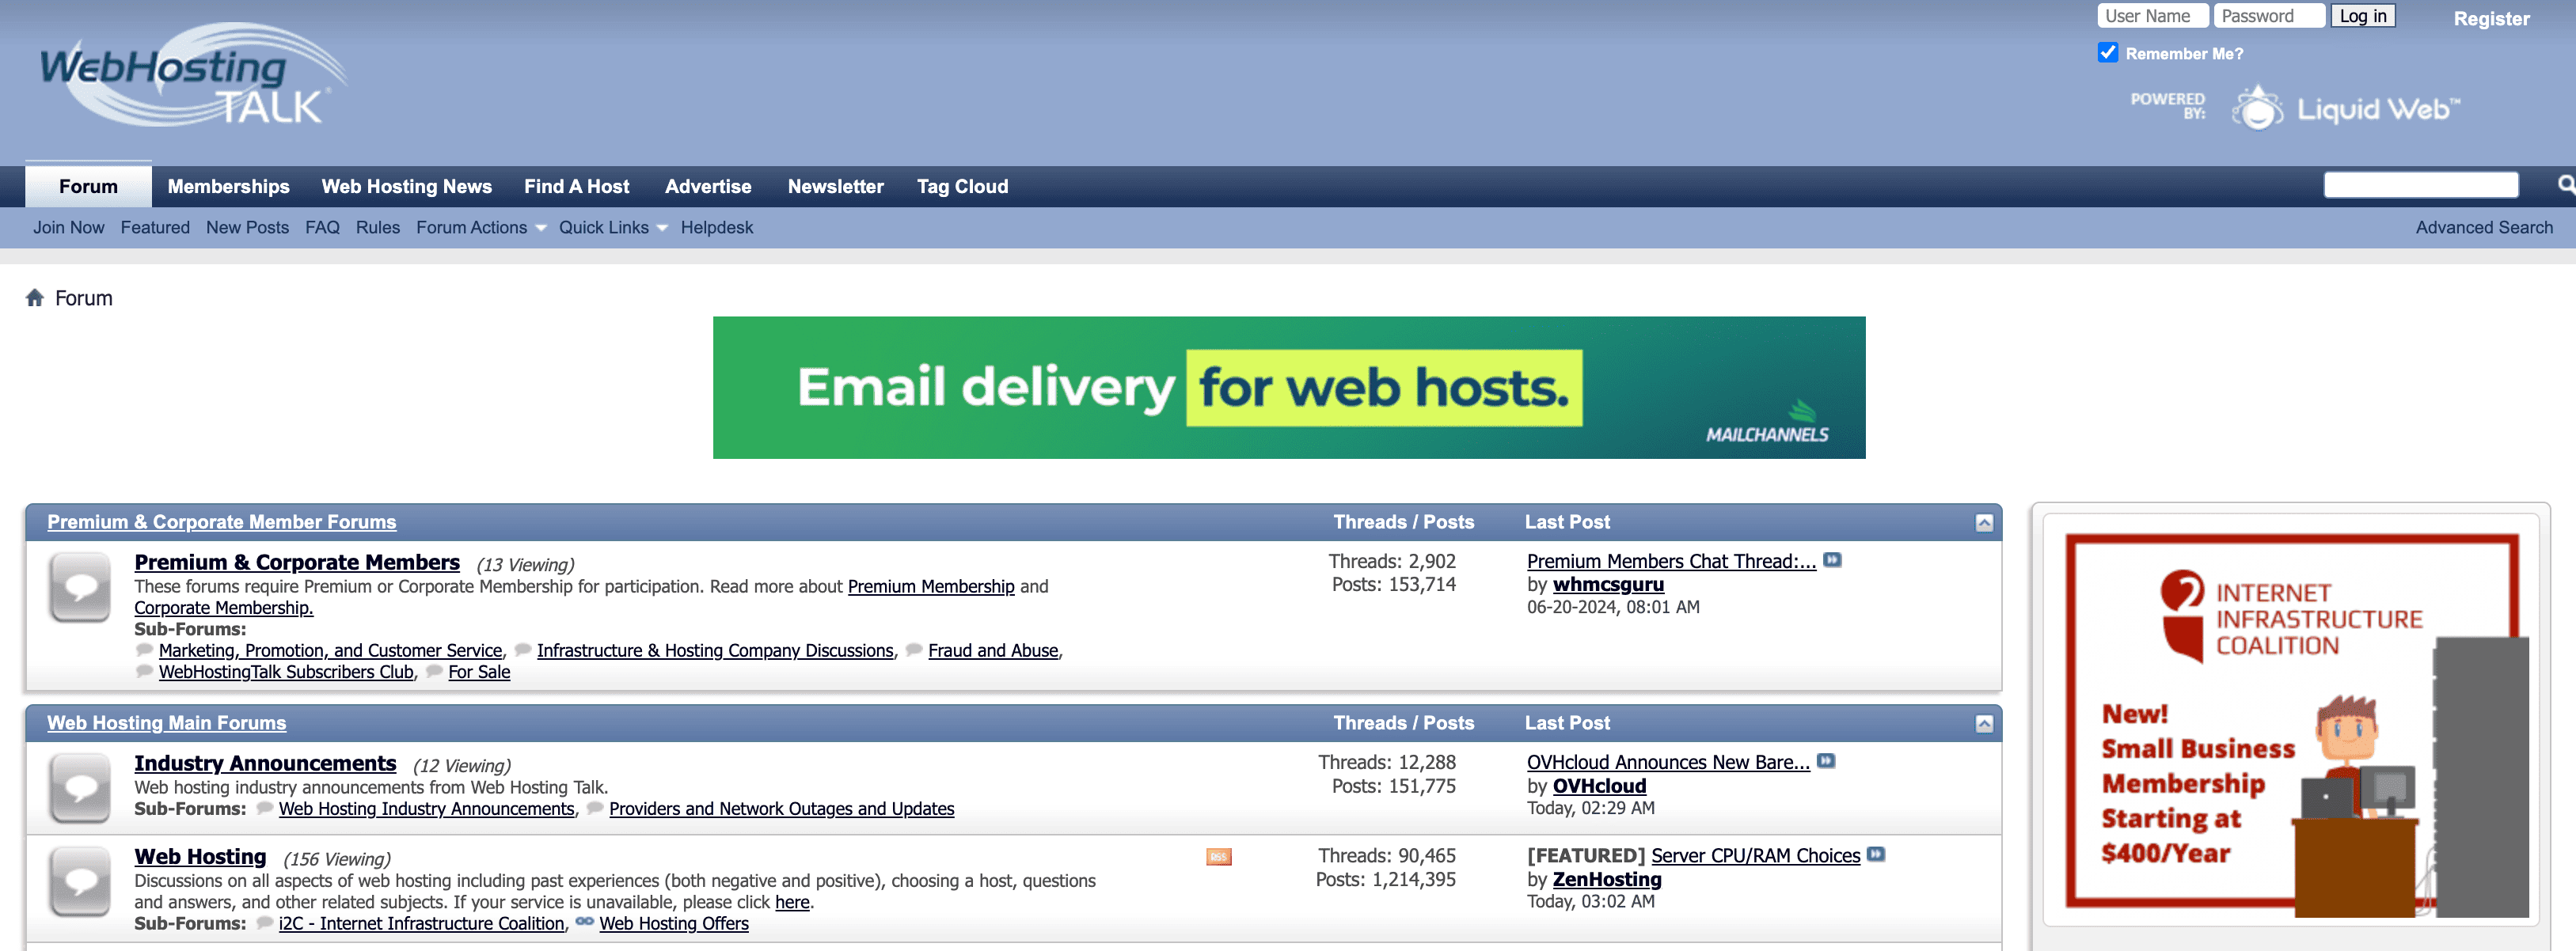Click the RSS feed icon for Web Hosting
Screen dimensions: 2576x951
pos(1218,857)
